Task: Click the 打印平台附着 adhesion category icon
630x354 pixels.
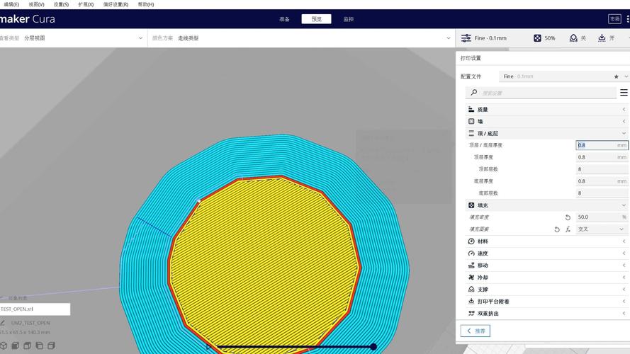Action: tap(471, 302)
